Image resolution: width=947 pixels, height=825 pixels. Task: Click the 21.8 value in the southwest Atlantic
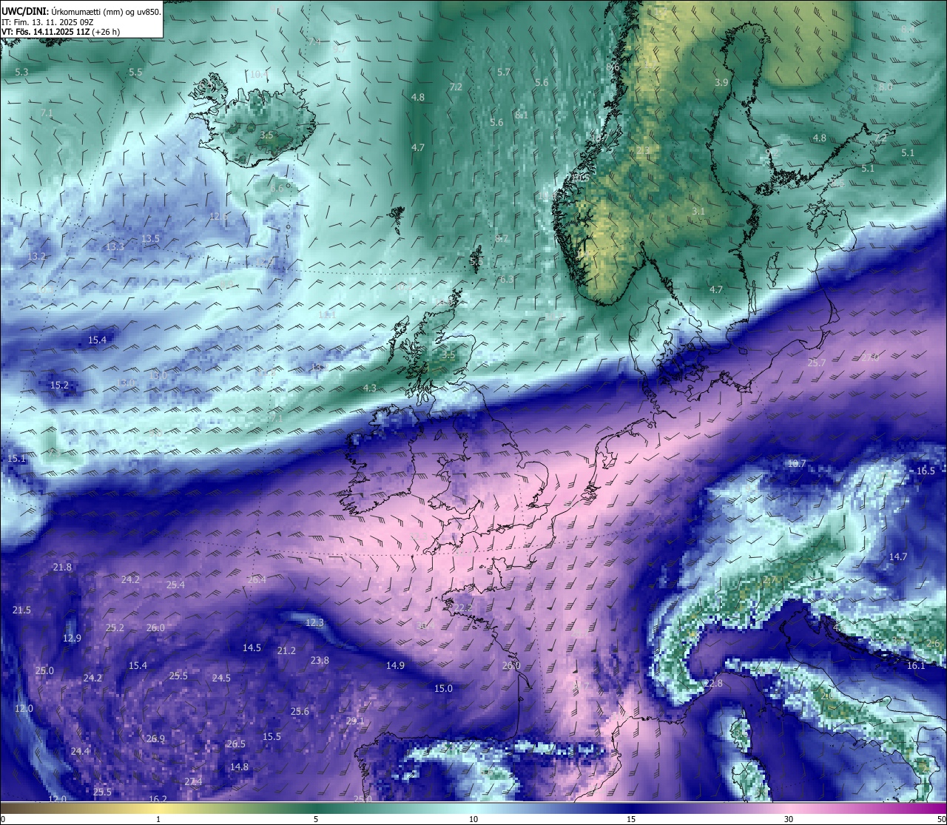(62, 567)
